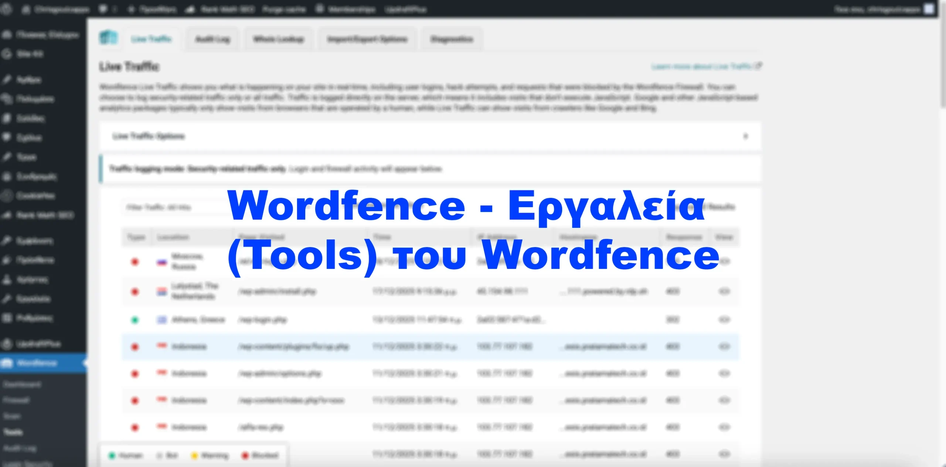Image resolution: width=946 pixels, height=467 pixels.
Task: Click the Warning legend entry
Action: click(210, 456)
